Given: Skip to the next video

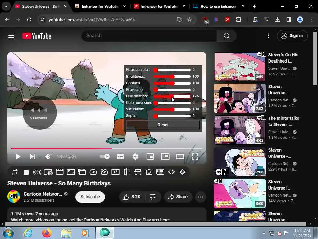Looking at the screenshot, I should [33, 157].
